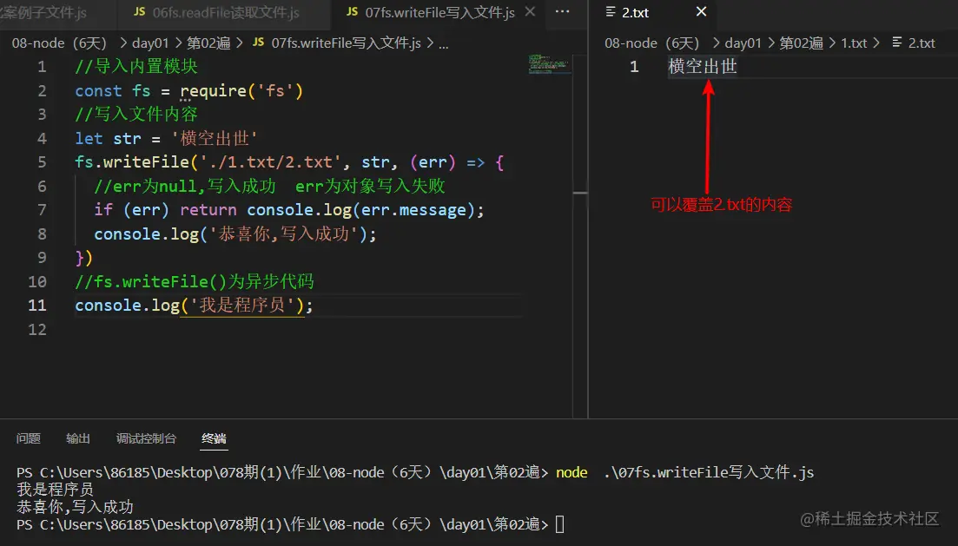
Task: Click the text file icon on the 2.txt tab
Action: pyautogui.click(x=611, y=11)
